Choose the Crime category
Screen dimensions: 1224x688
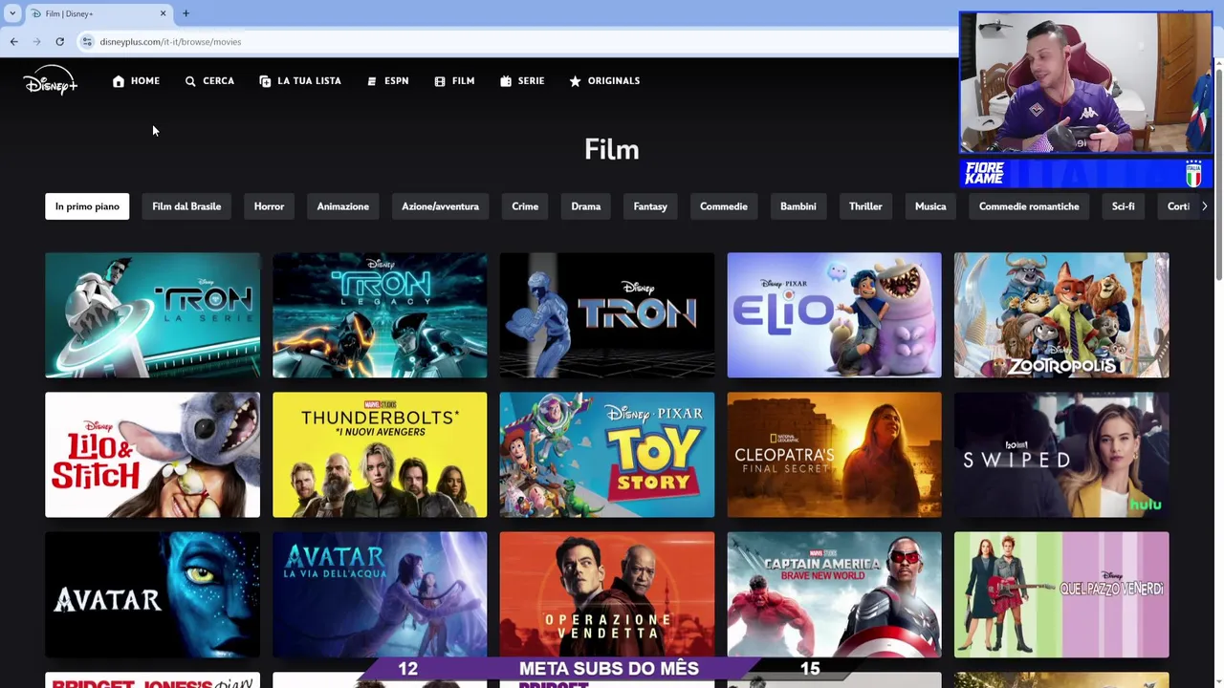pyautogui.click(x=525, y=206)
